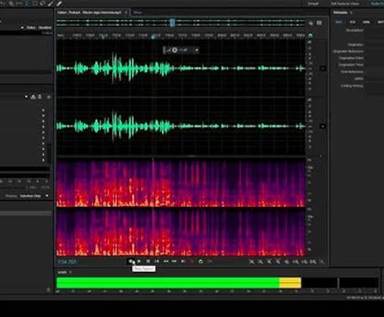Screen dimensions: 384x317
Task: Start playback with the Play button
Action: click(139, 261)
